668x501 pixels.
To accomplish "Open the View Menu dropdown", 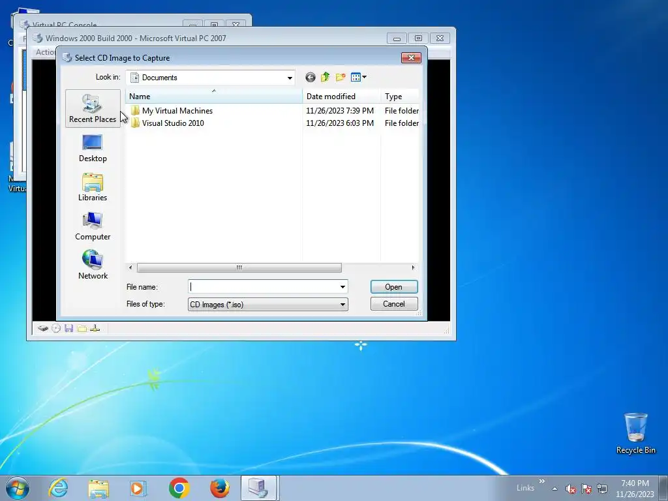I will pos(358,77).
